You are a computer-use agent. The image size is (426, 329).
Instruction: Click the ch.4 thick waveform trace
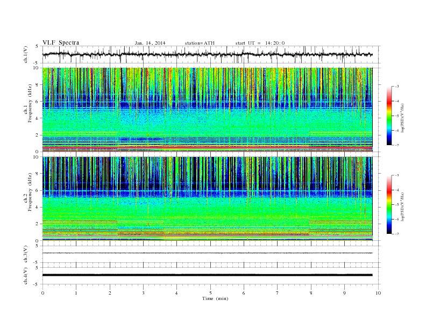[207, 275]
